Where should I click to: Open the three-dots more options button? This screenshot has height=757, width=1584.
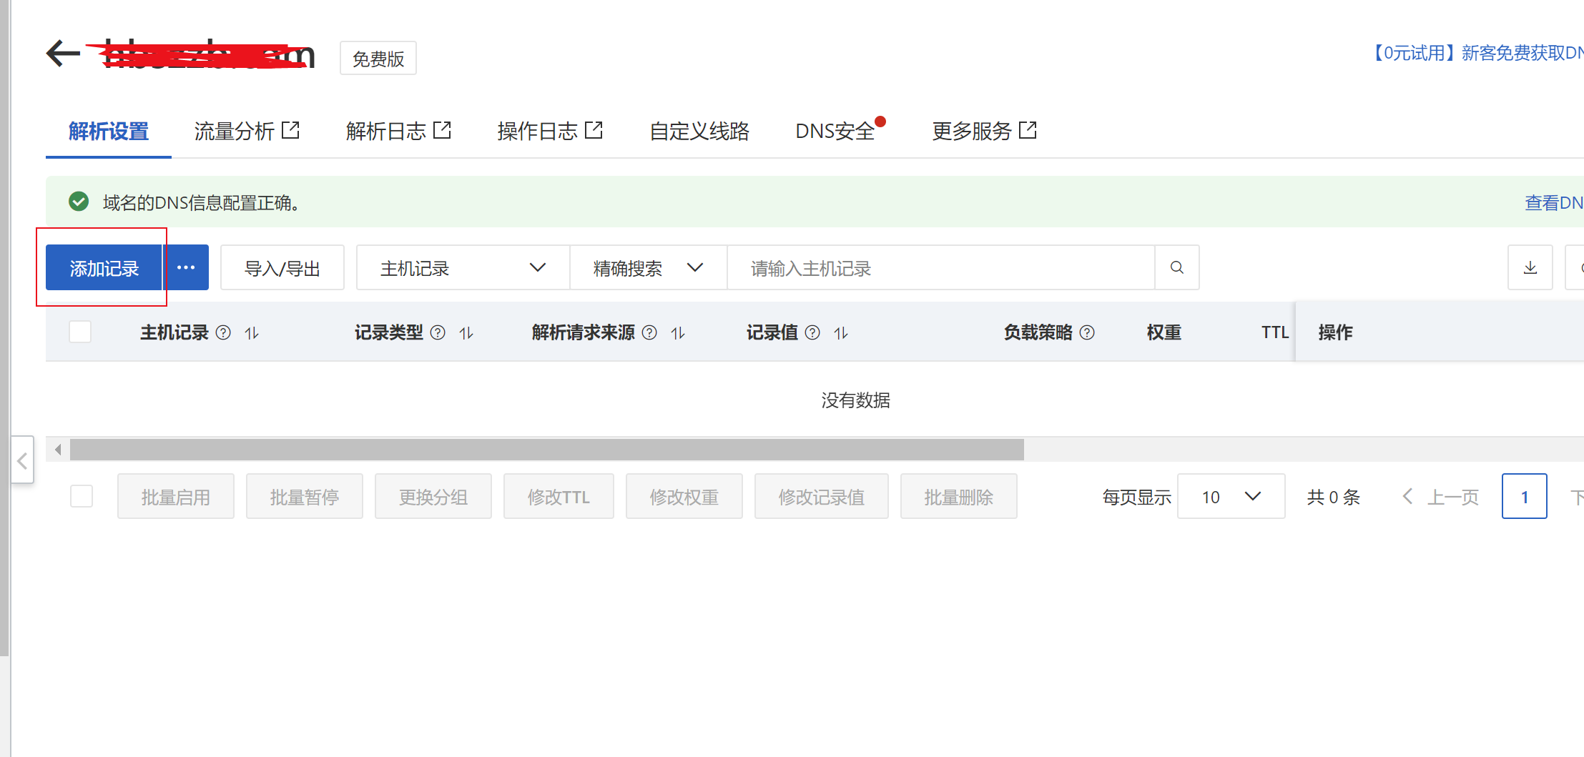[186, 267]
